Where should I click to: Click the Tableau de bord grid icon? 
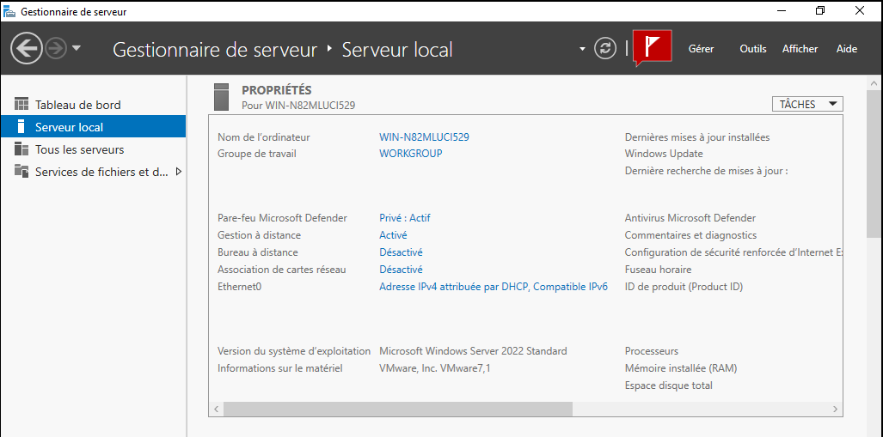tap(21, 104)
